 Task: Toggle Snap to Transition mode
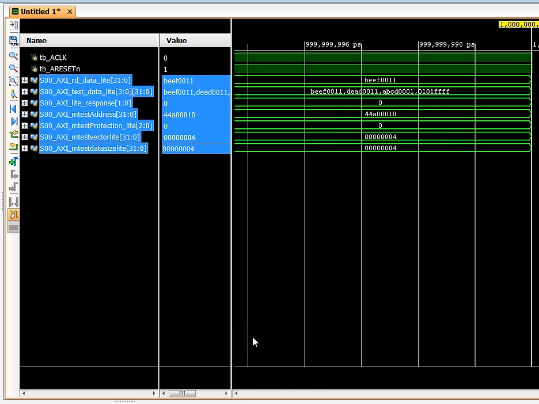[x=13, y=215]
